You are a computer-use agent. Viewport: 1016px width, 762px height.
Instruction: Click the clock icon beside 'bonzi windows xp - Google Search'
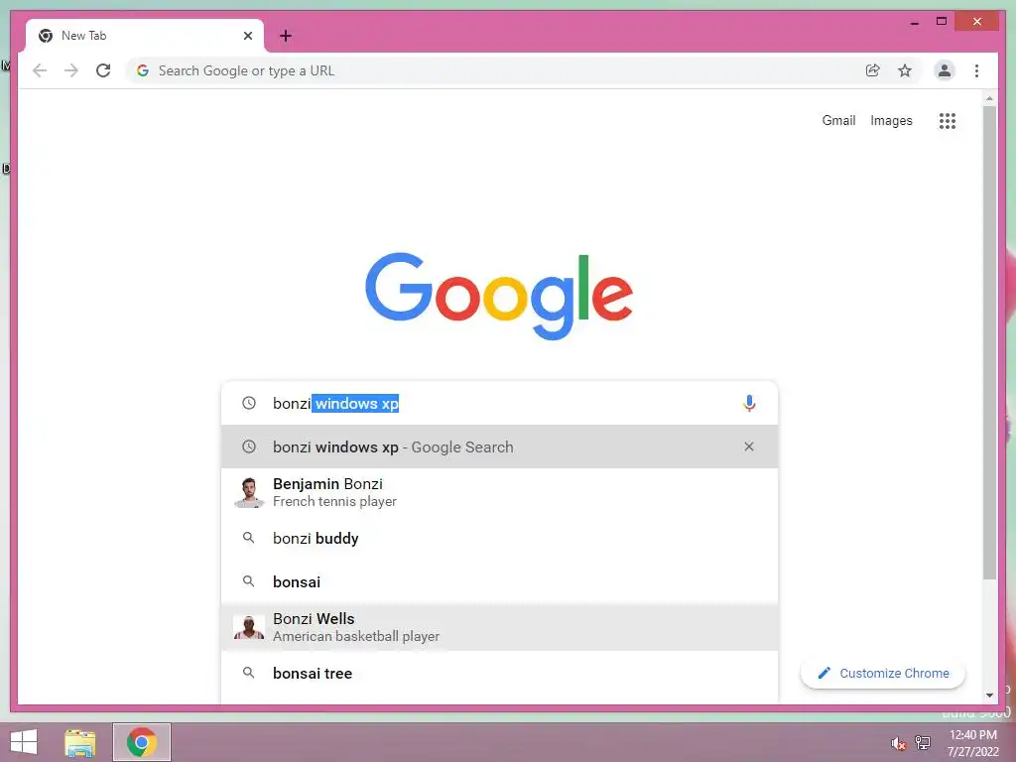(x=249, y=446)
